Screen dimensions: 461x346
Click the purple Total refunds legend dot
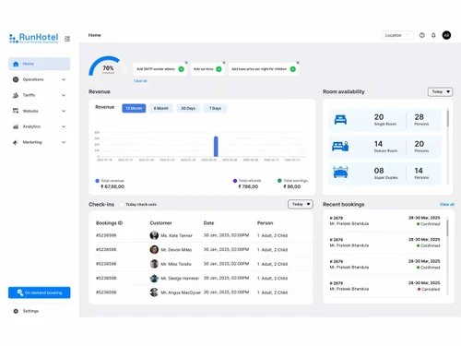point(235,181)
